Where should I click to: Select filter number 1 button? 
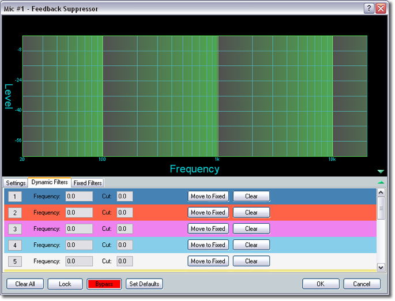pyautogui.click(x=15, y=197)
